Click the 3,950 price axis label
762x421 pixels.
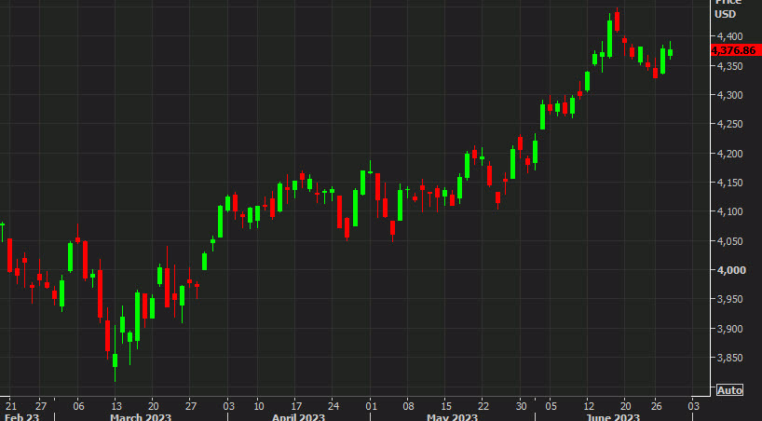[730, 299]
